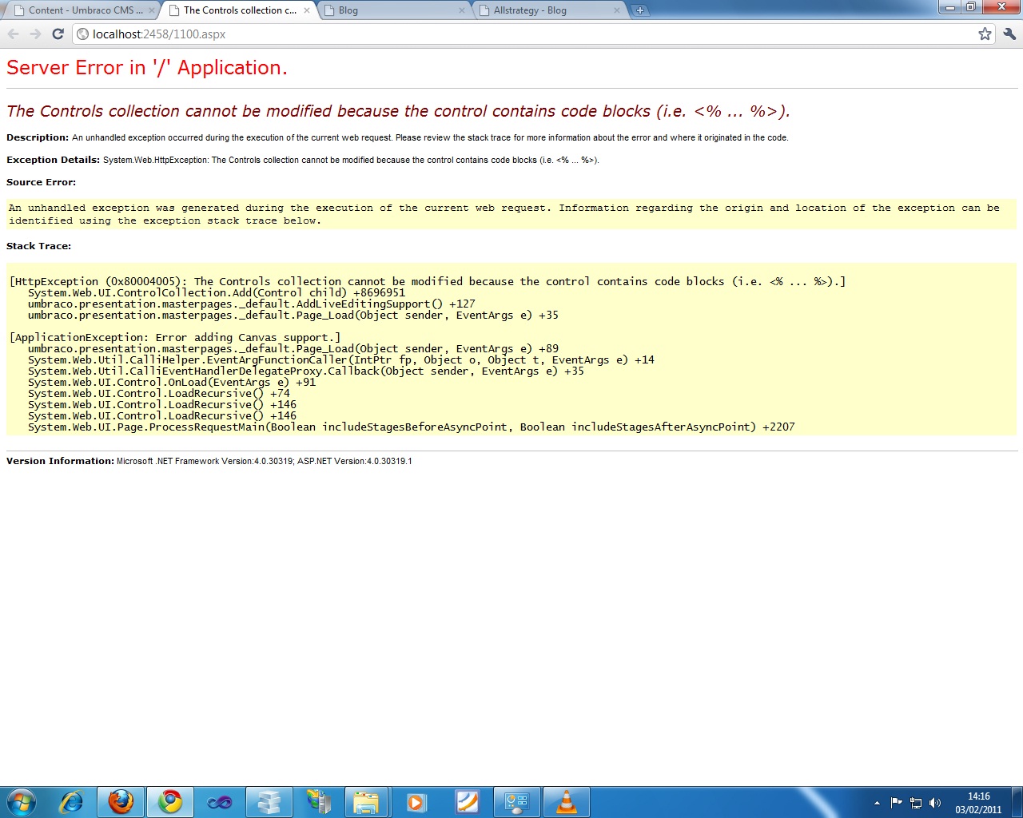1023x818 pixels.
Task: Open the Windows Explorer folder in taskbar
Action: pos(367,802)
